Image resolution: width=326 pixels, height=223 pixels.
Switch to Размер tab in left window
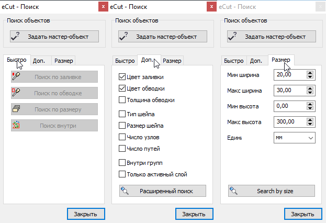tap(63, 61)
